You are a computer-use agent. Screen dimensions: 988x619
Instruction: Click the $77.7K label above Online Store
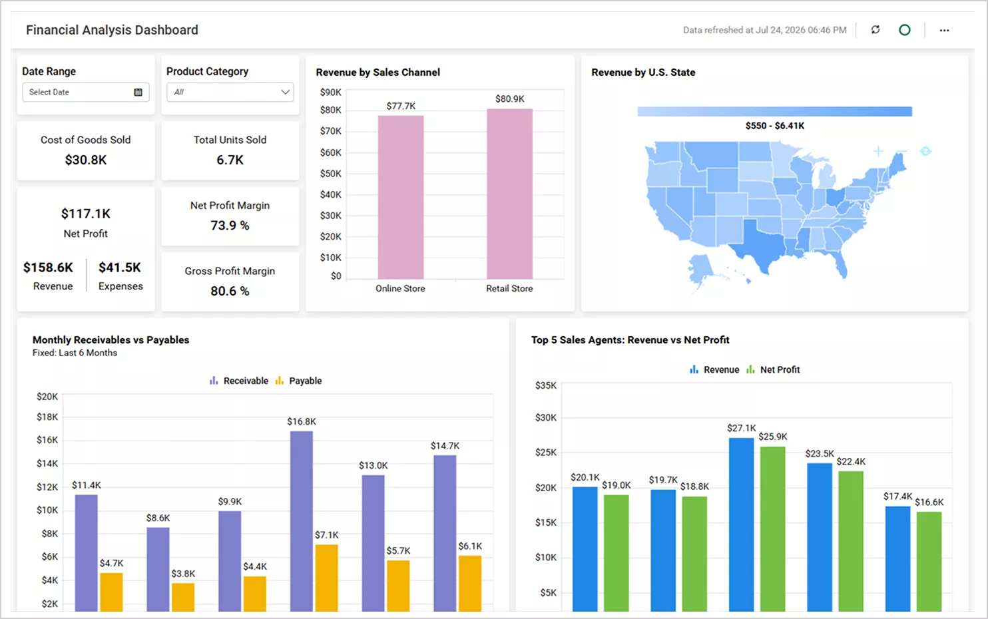click(x=401, y=106)
